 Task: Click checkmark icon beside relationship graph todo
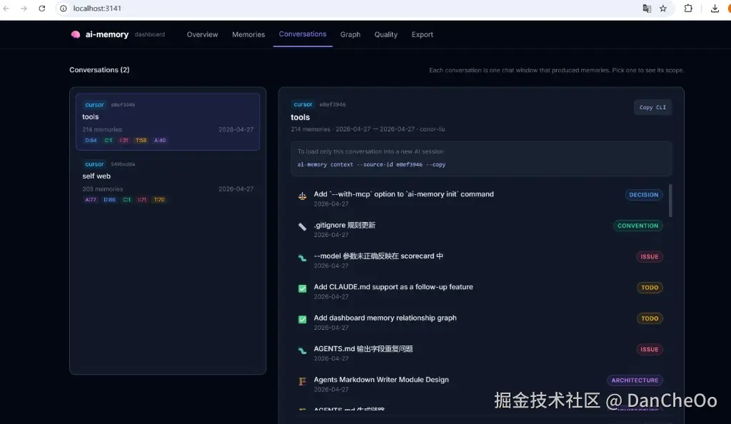302,320
